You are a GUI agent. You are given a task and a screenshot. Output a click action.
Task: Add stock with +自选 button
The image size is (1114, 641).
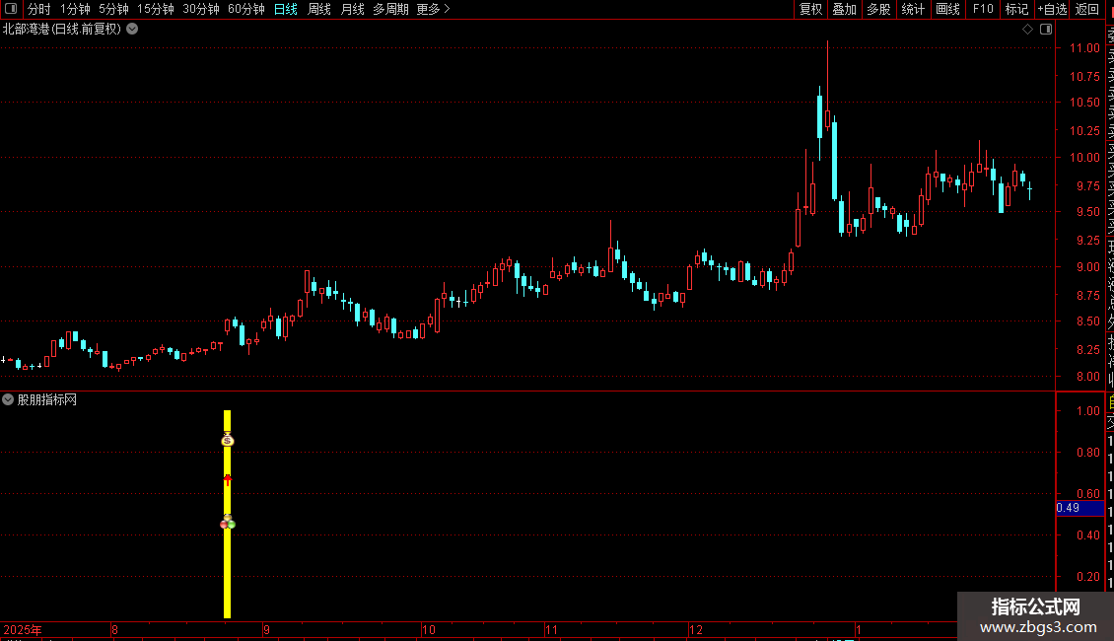pyautogui.click(x=1052, y=9)
